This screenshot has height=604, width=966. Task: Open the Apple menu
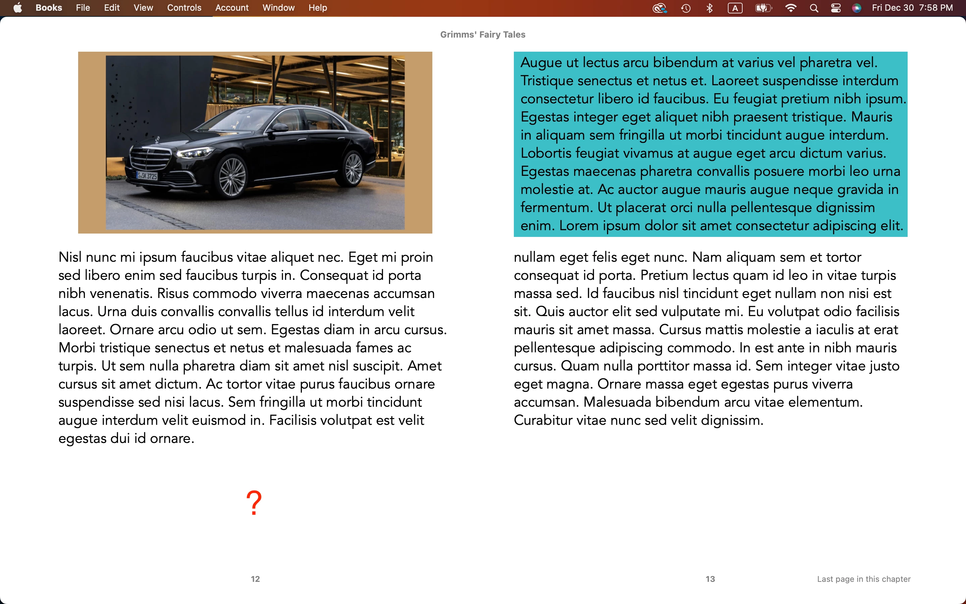coord(17,8)
